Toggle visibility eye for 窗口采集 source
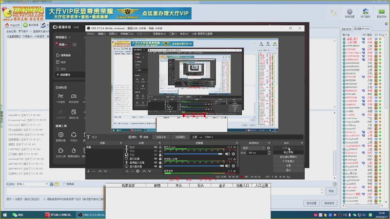This screenshot has height=219, width=390. tap(156, 159)
